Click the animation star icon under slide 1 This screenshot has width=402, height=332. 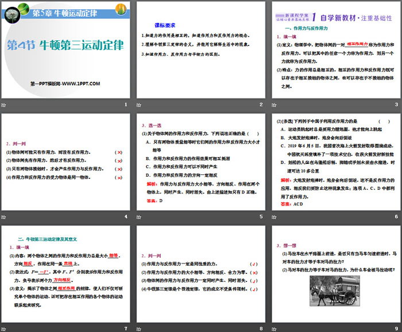(x=4, y=104)
